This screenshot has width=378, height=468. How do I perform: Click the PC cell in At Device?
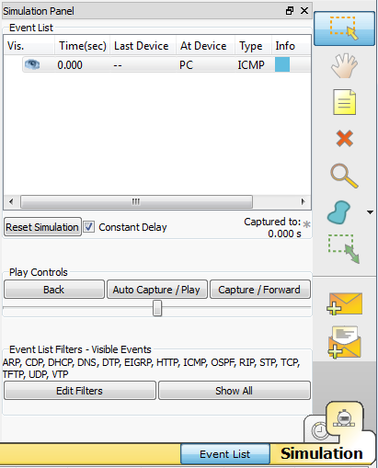click(x=186, y=65)
